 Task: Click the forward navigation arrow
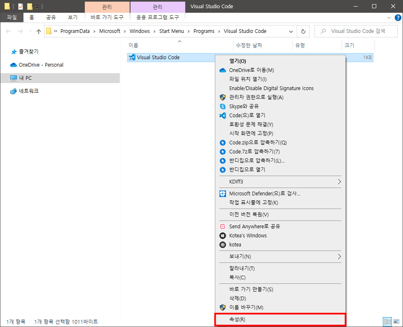pos(20,31)
